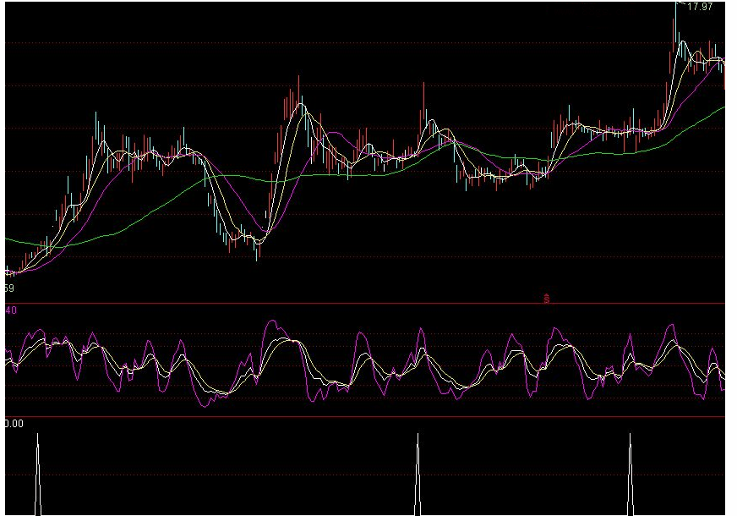
Task: Select the 59 low price label
Action: [x=9, y=288]
